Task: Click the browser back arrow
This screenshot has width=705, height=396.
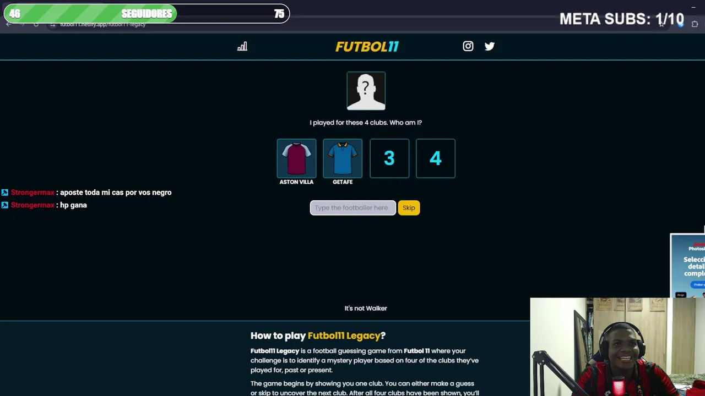Action: click(8, 25)
